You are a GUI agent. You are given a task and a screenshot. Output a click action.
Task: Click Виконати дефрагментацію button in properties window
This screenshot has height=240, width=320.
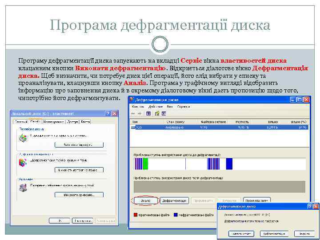click(x=79, y=170)
